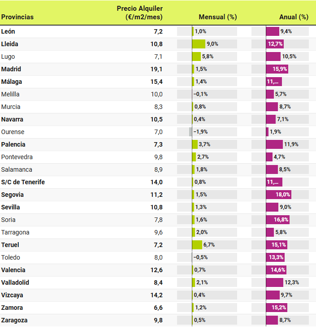Click Segovia's magenta 18,0% annual bar
Viewport: 316px width, 330px height.
coord(278,195)
